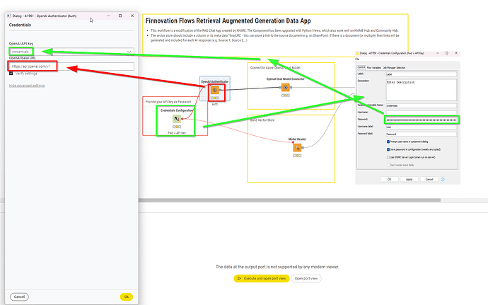Open the OpenAI API key dropdown
488x305 pixels.
pyautogui.click(x=71, y=52)
